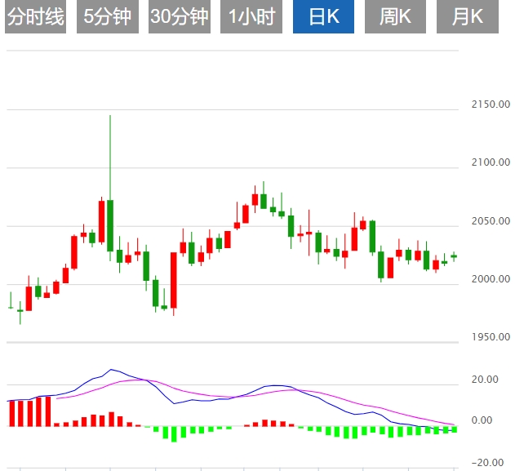Select the last candlestick on the right
Viewport: 515px width, 471px height.
pos(454,256)
